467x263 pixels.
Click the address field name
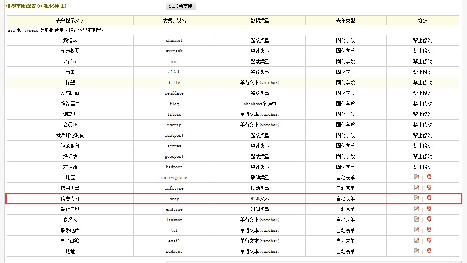click(174, 251)
